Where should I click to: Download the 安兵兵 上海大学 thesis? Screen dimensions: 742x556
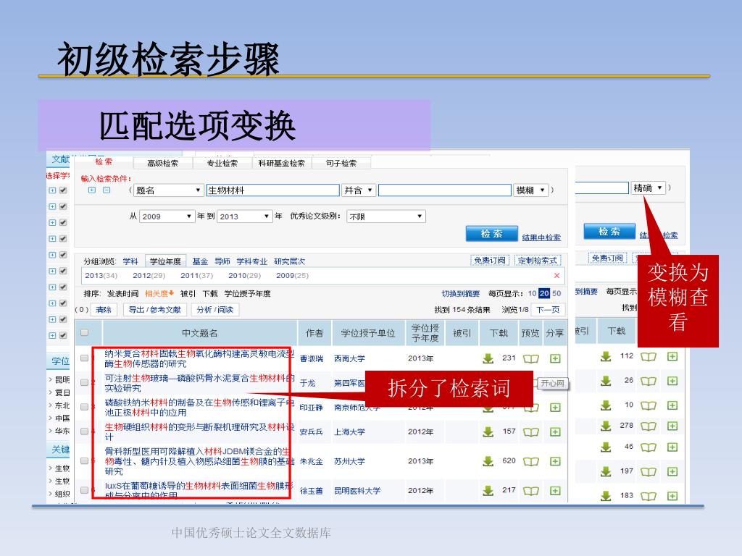point(488,431)
